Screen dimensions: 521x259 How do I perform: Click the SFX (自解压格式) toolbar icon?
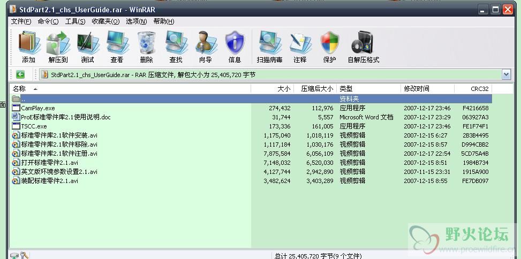363,43
